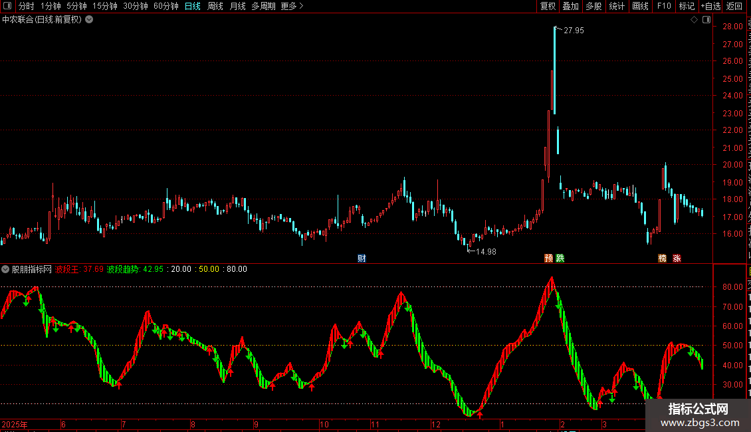This screenshot has height=432, width=751.
Task: Click the 统计 statistics button
Action: tap(617, 6)
